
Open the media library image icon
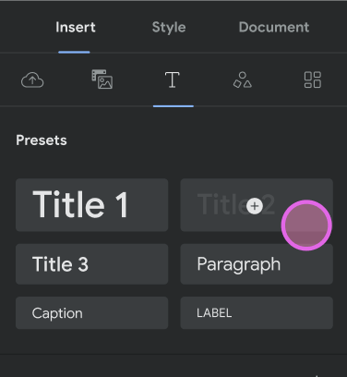coord(102,79)
